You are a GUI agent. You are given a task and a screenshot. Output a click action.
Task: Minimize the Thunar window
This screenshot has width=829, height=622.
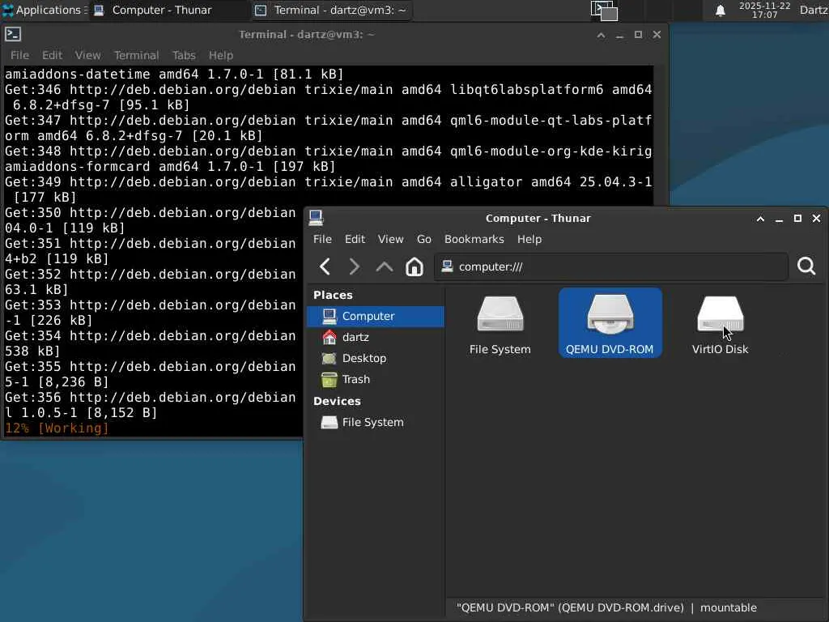(779, 219)
